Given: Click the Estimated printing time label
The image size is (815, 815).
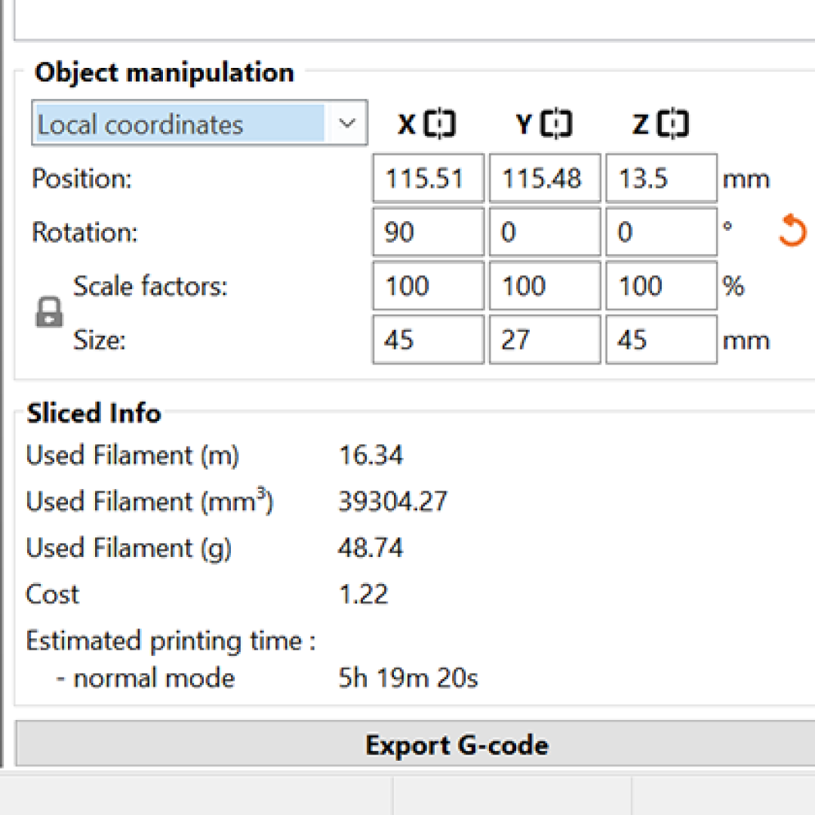Looking at the screenshot, I should [171, 641].
